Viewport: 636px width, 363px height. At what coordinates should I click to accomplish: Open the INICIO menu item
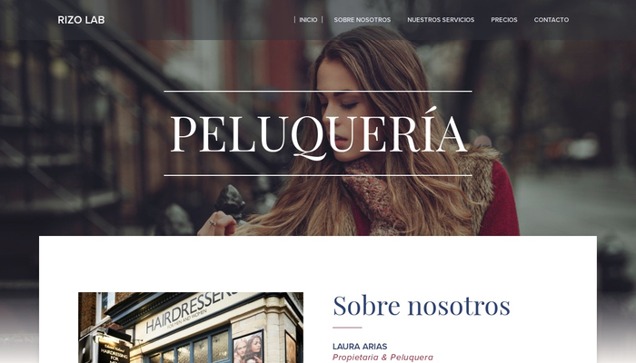(308, 20)
